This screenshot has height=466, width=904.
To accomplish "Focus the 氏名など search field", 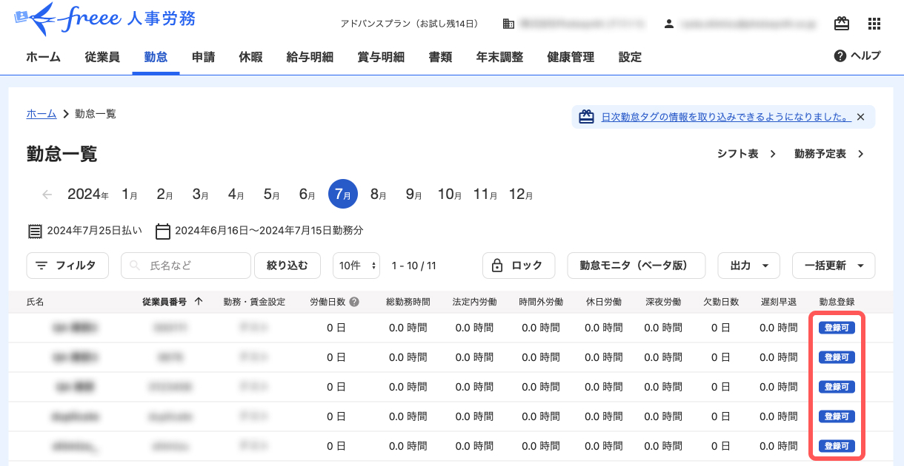I will pos(186,266).
